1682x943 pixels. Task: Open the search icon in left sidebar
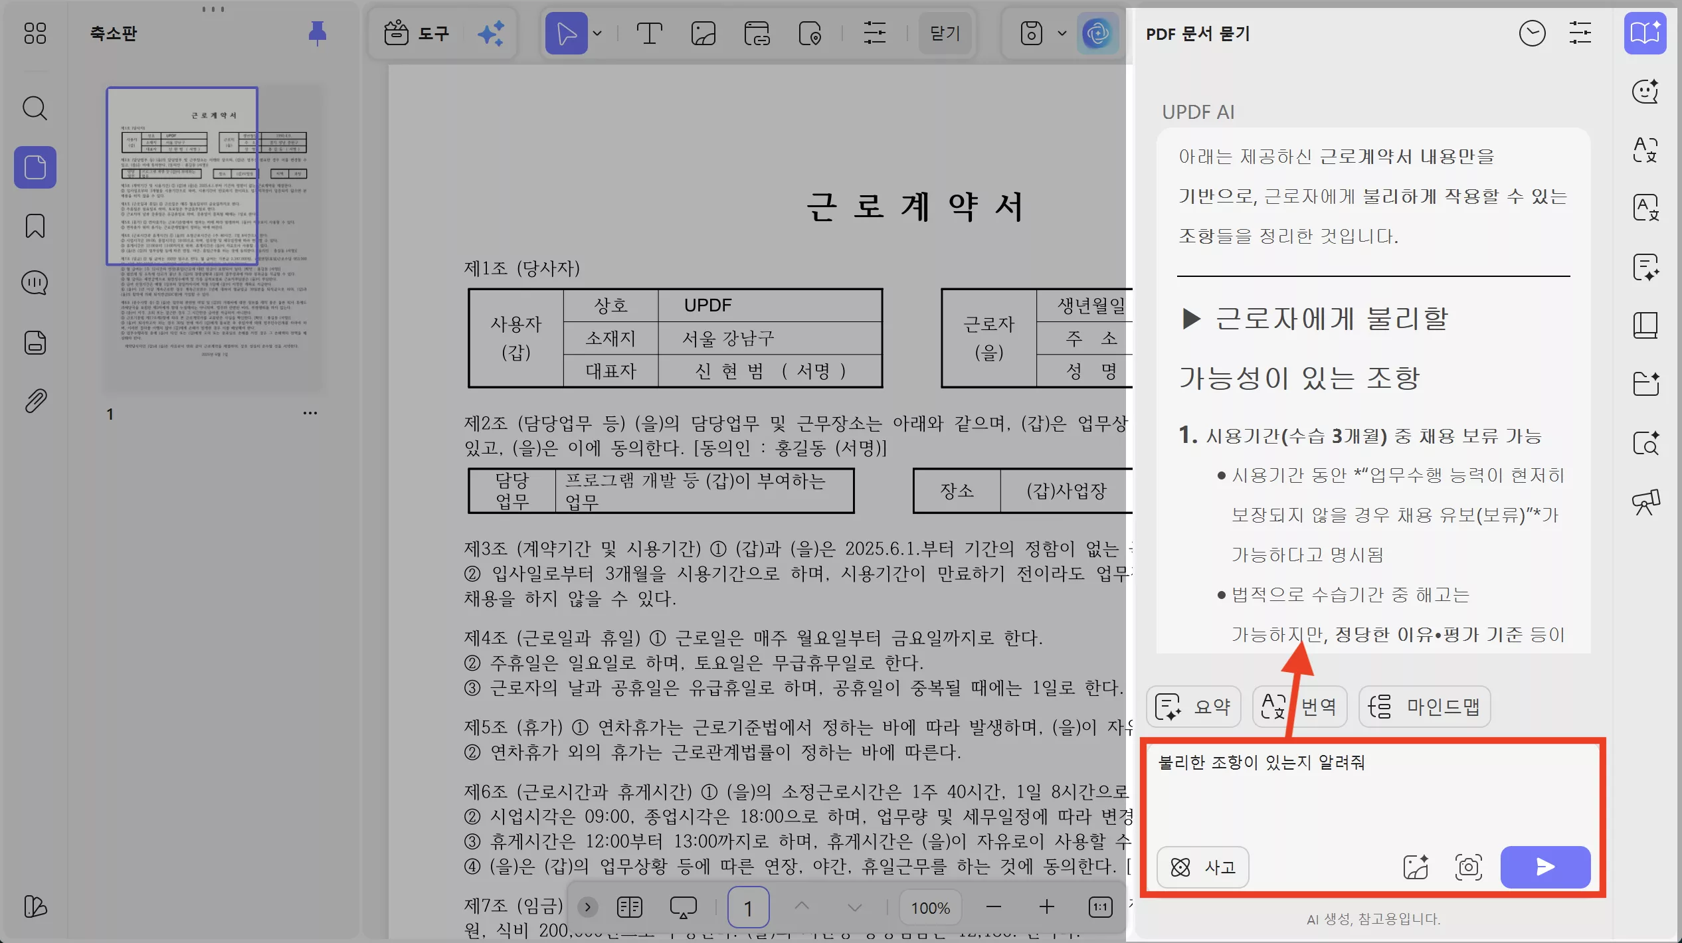[34, 108]
